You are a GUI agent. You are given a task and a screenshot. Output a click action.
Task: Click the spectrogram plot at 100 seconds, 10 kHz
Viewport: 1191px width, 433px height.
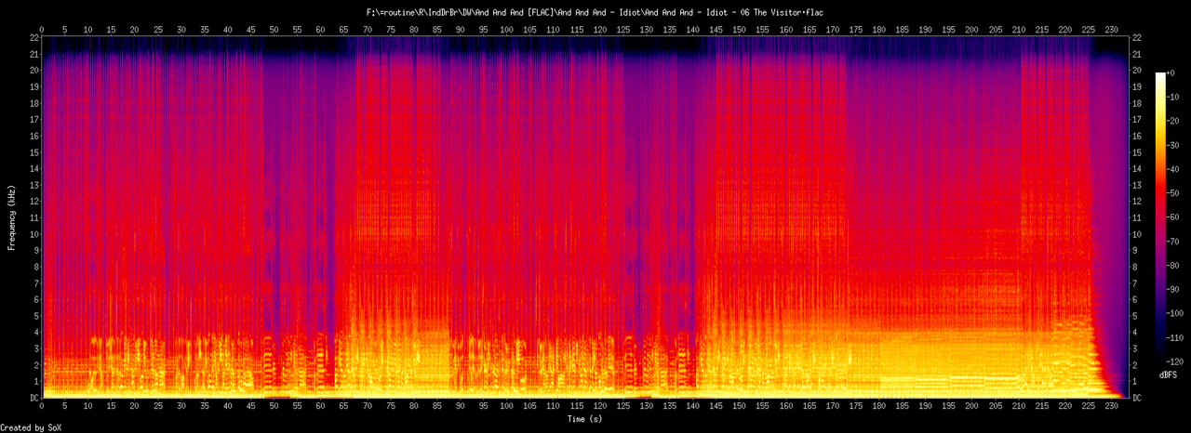click(x=506, y=234)
